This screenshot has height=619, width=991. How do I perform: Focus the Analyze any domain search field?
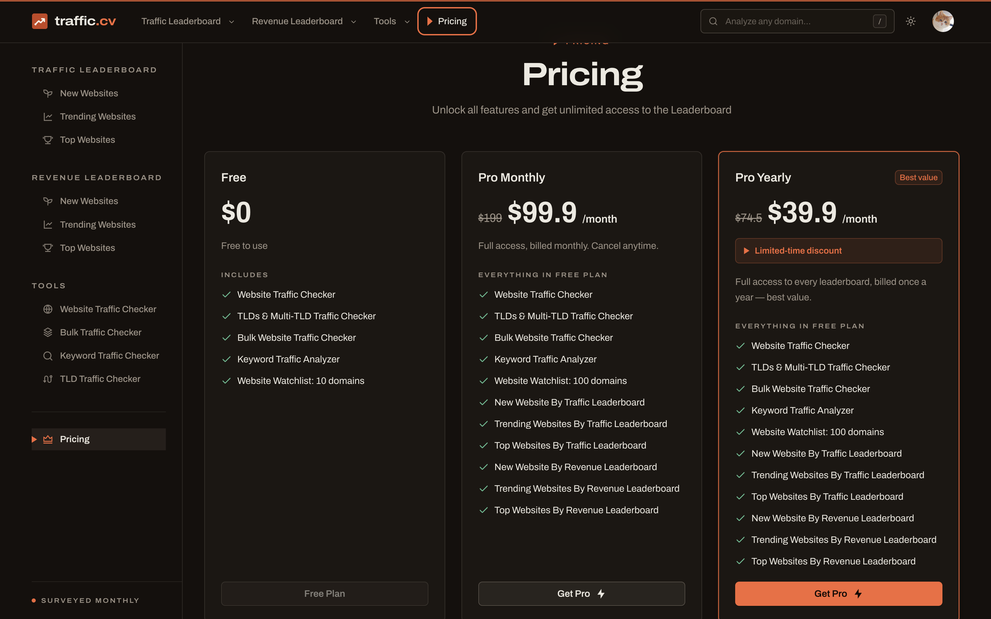[797, 21]
